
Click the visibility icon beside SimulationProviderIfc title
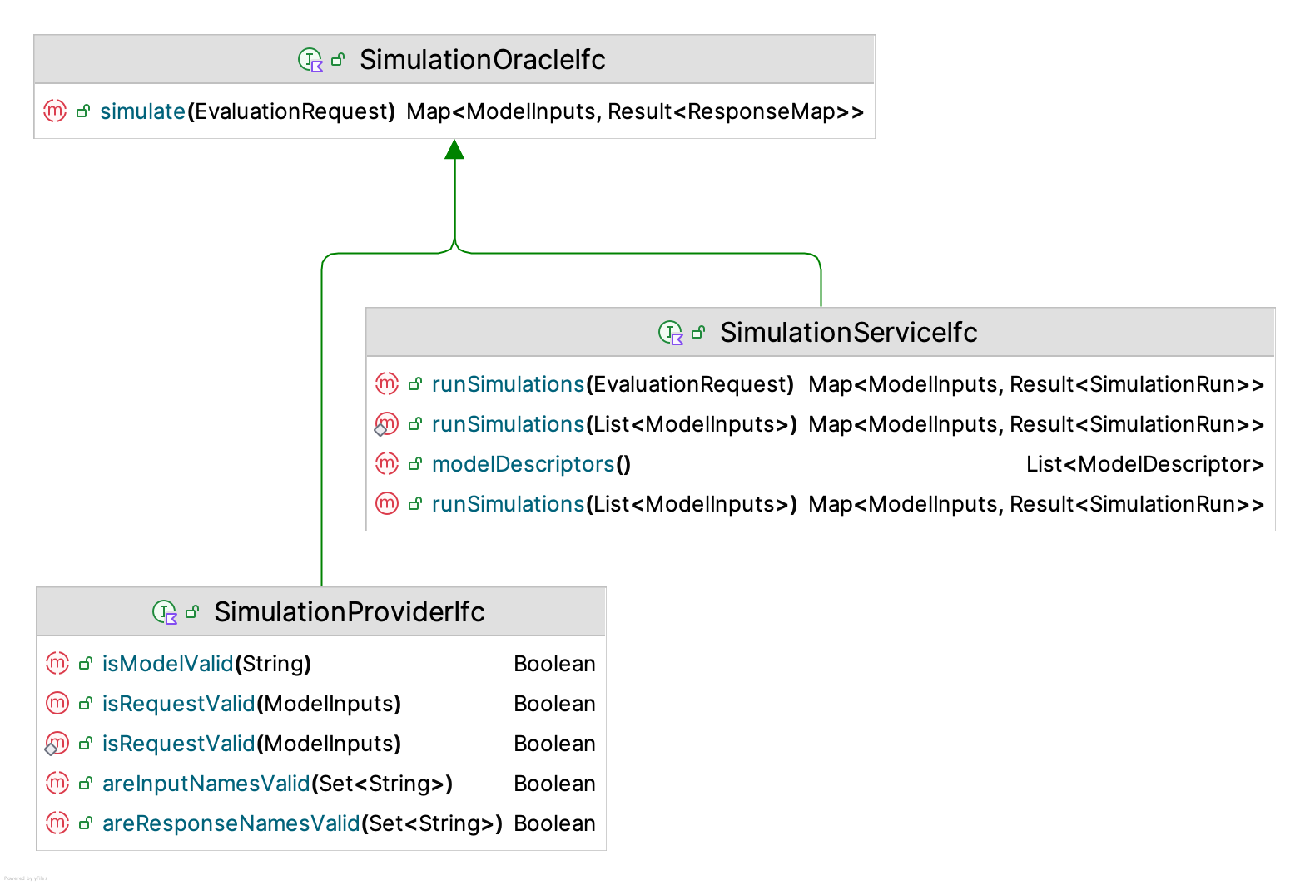pos(192,612)
